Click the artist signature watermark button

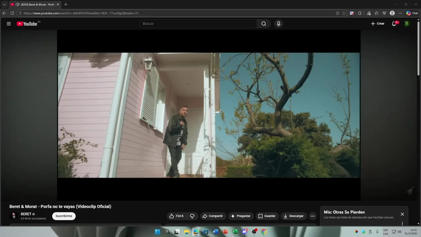point(410,191)
